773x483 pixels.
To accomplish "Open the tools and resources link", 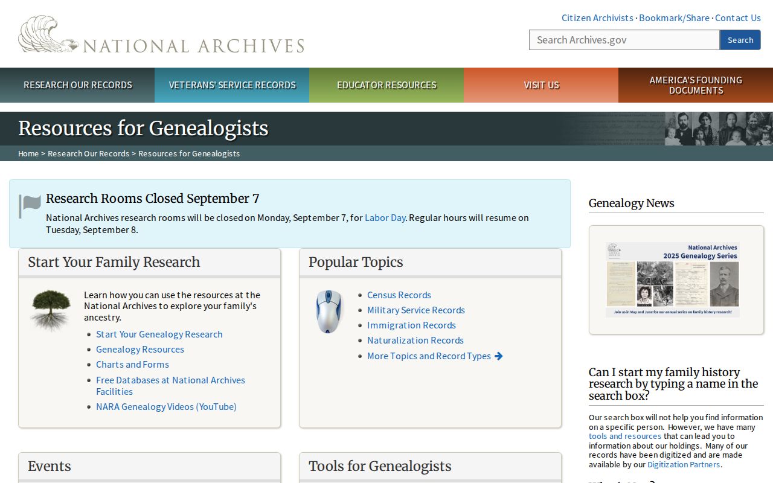I will point(625,436).
